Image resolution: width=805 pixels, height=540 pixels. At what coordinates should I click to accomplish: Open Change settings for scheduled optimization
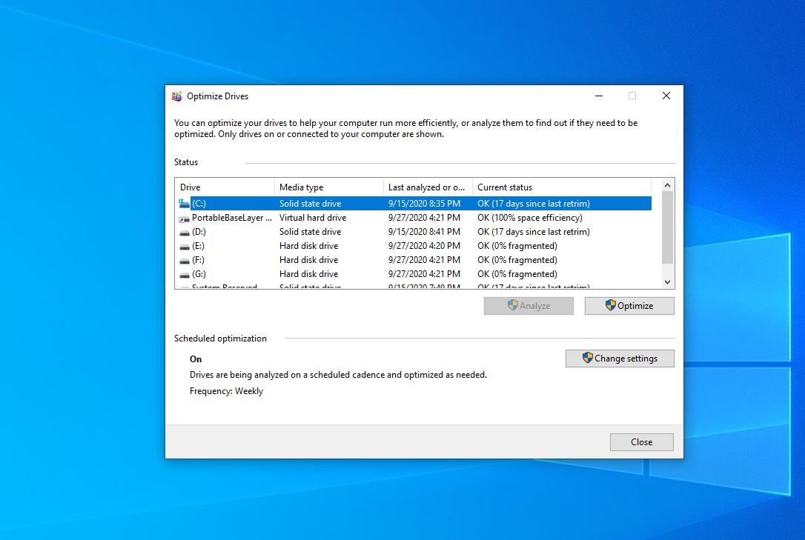click(x=620, y=359)
